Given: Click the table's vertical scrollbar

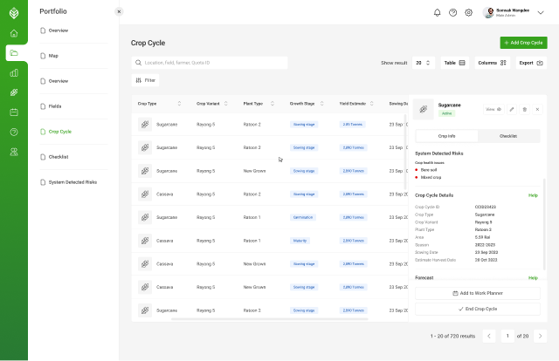Looking at the screenshot, I should click(x=405, y=152).
